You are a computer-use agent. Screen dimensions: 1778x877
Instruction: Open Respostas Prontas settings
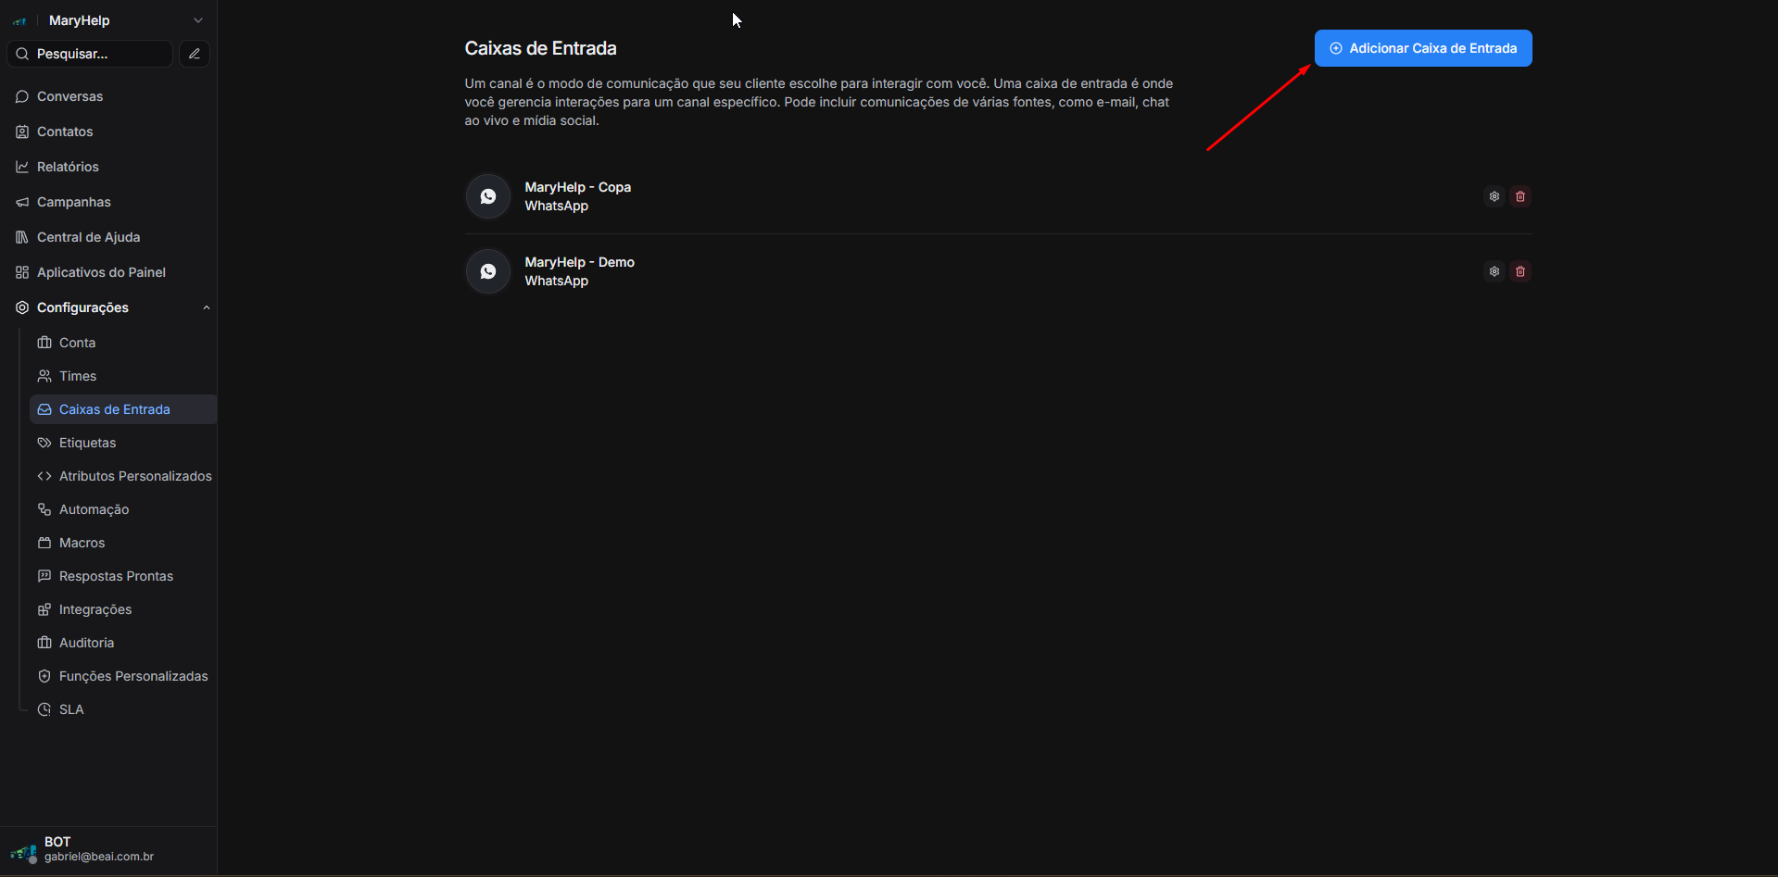pyautogui.click(x=116, y=576)
